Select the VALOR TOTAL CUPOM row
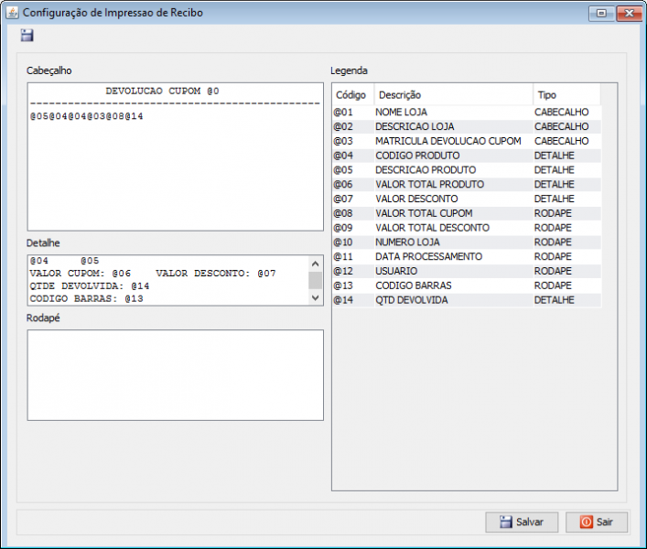The height and width of the screenshot is (549, 647). coord(467,213)
